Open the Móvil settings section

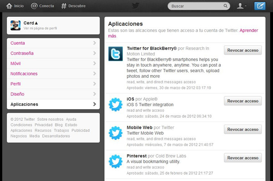pos(53,63)
